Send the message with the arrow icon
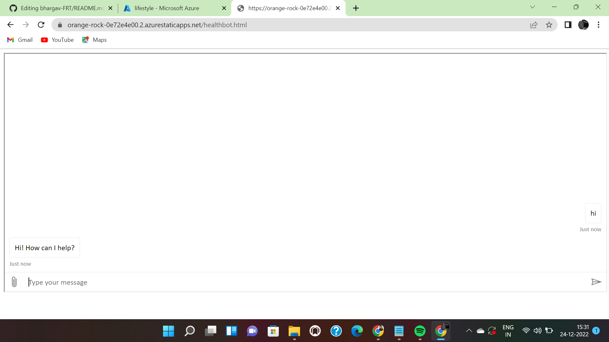This screenshot has height=342, width=609. [596, 282]
